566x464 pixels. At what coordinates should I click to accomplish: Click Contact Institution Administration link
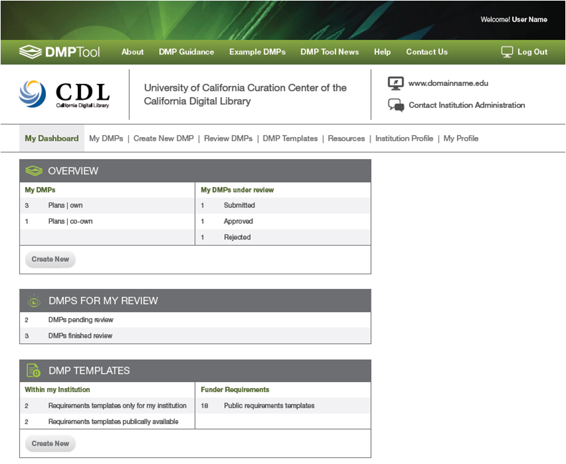tap(466, 105)
